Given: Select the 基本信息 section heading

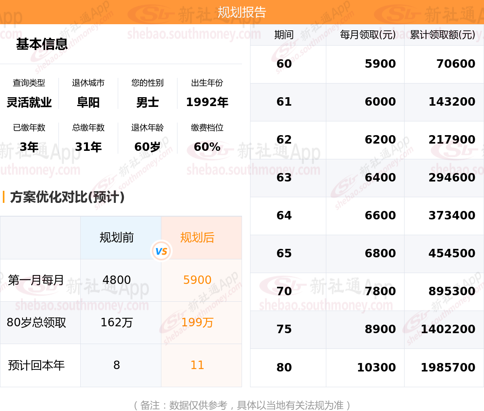Looking at the screenshot, I should (x=42, y=44).
